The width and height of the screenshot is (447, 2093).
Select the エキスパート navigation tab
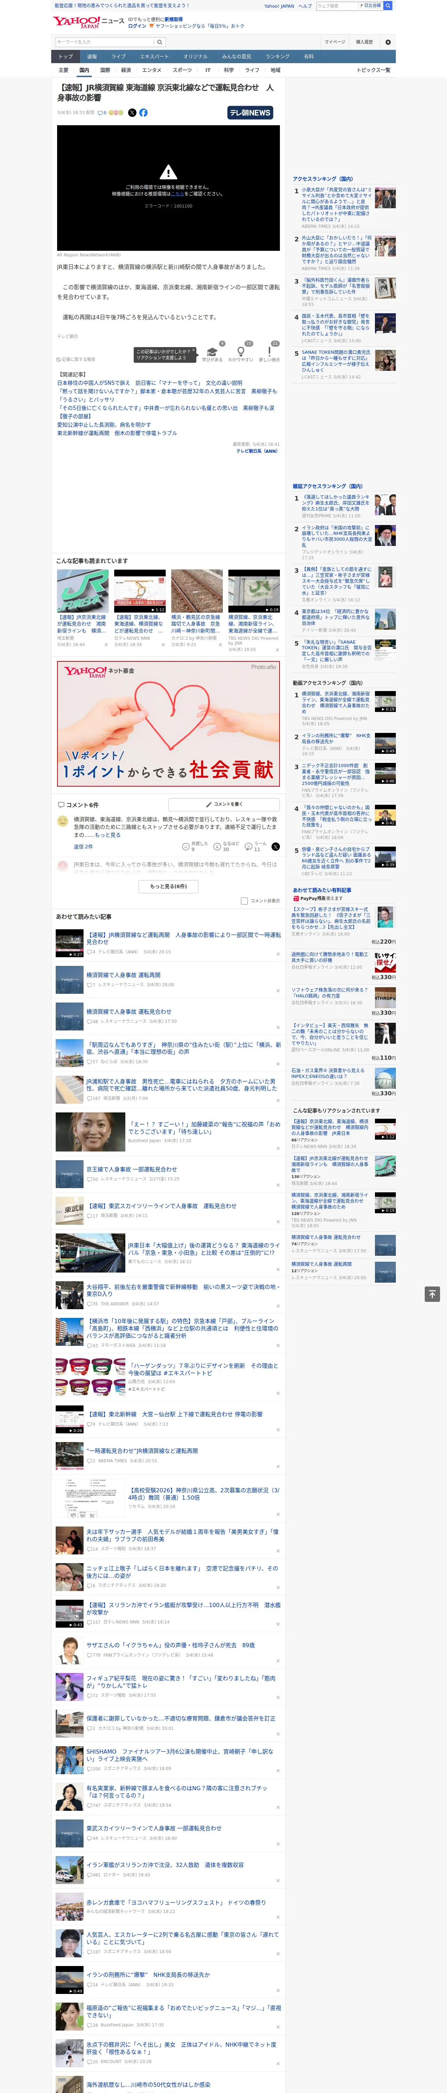(x=154, y=57)
